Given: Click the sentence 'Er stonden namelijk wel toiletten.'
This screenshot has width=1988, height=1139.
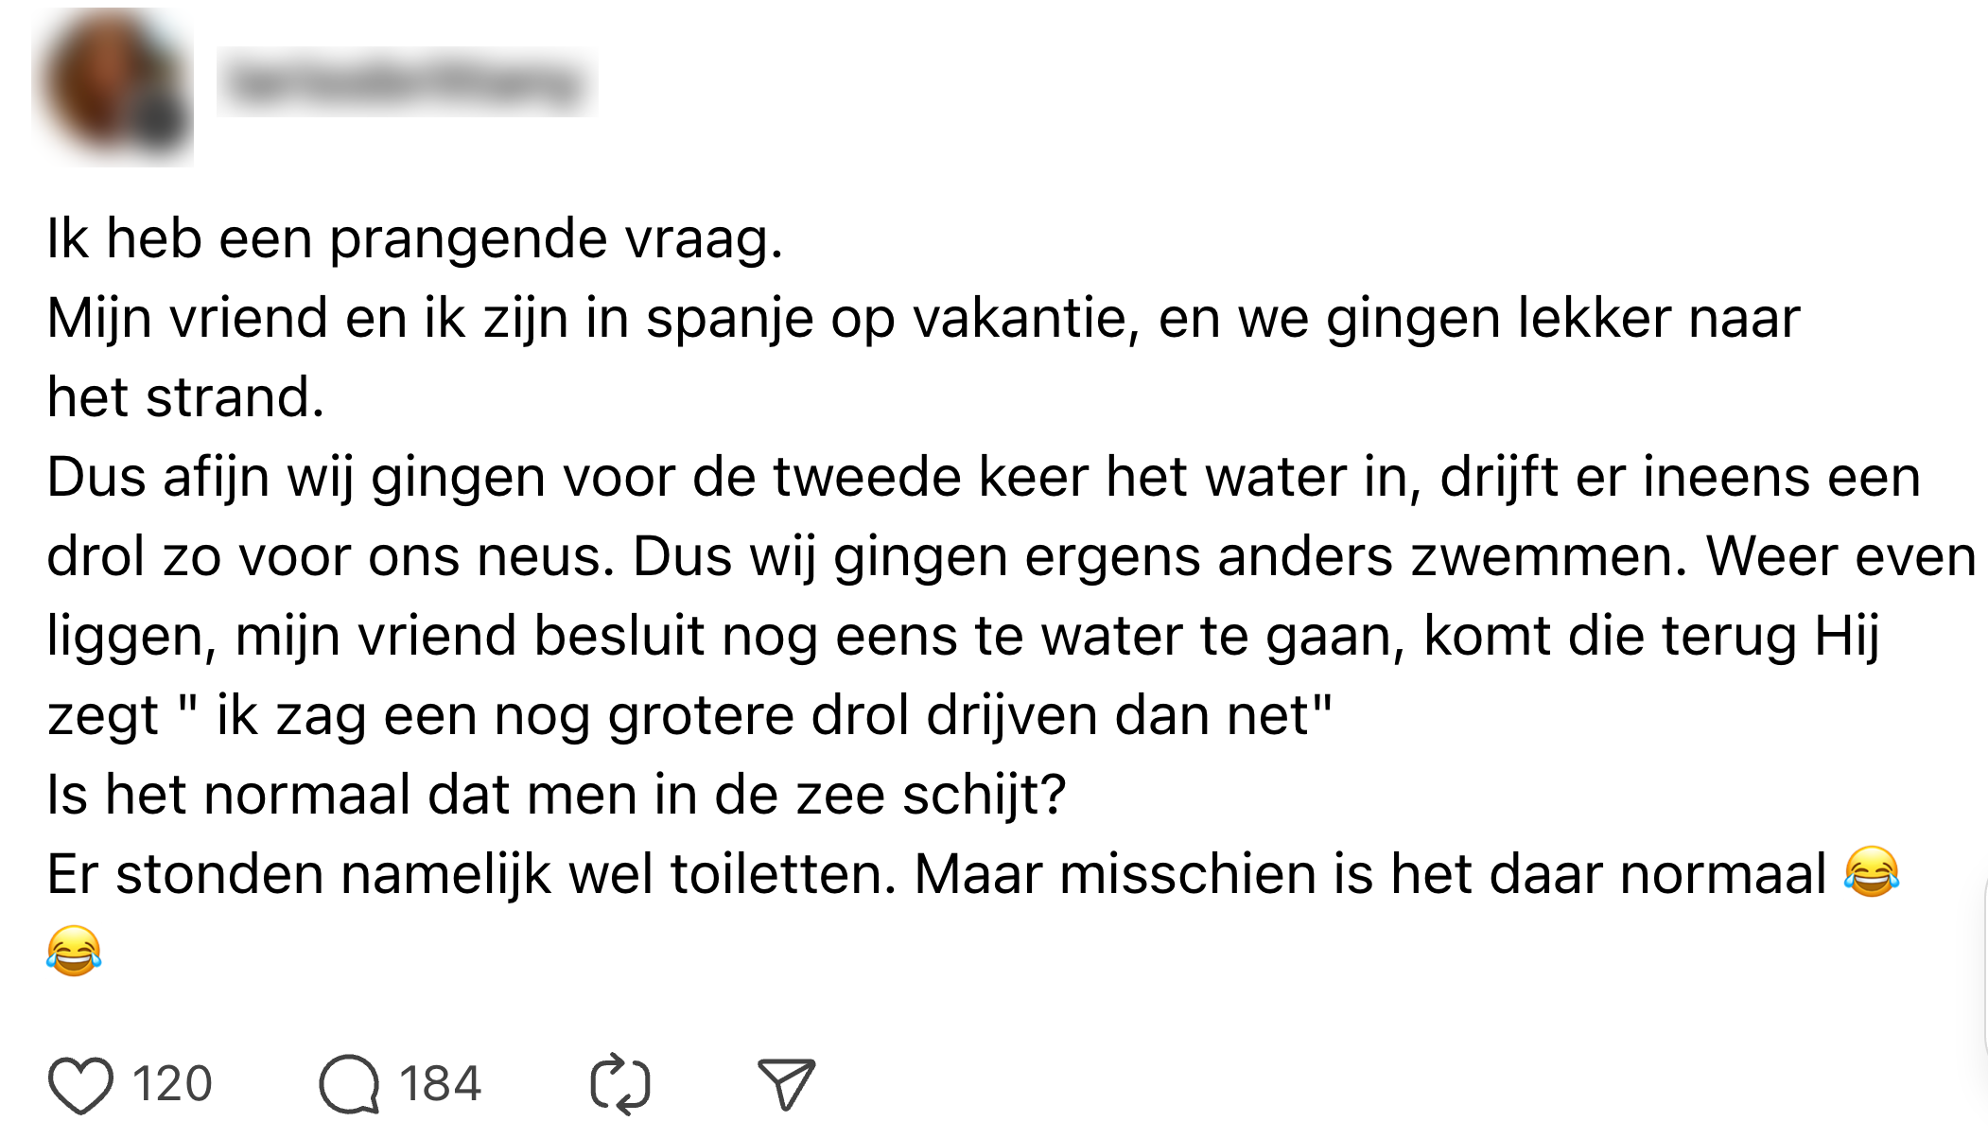Looking at the screenshot, I should (471, 874).
